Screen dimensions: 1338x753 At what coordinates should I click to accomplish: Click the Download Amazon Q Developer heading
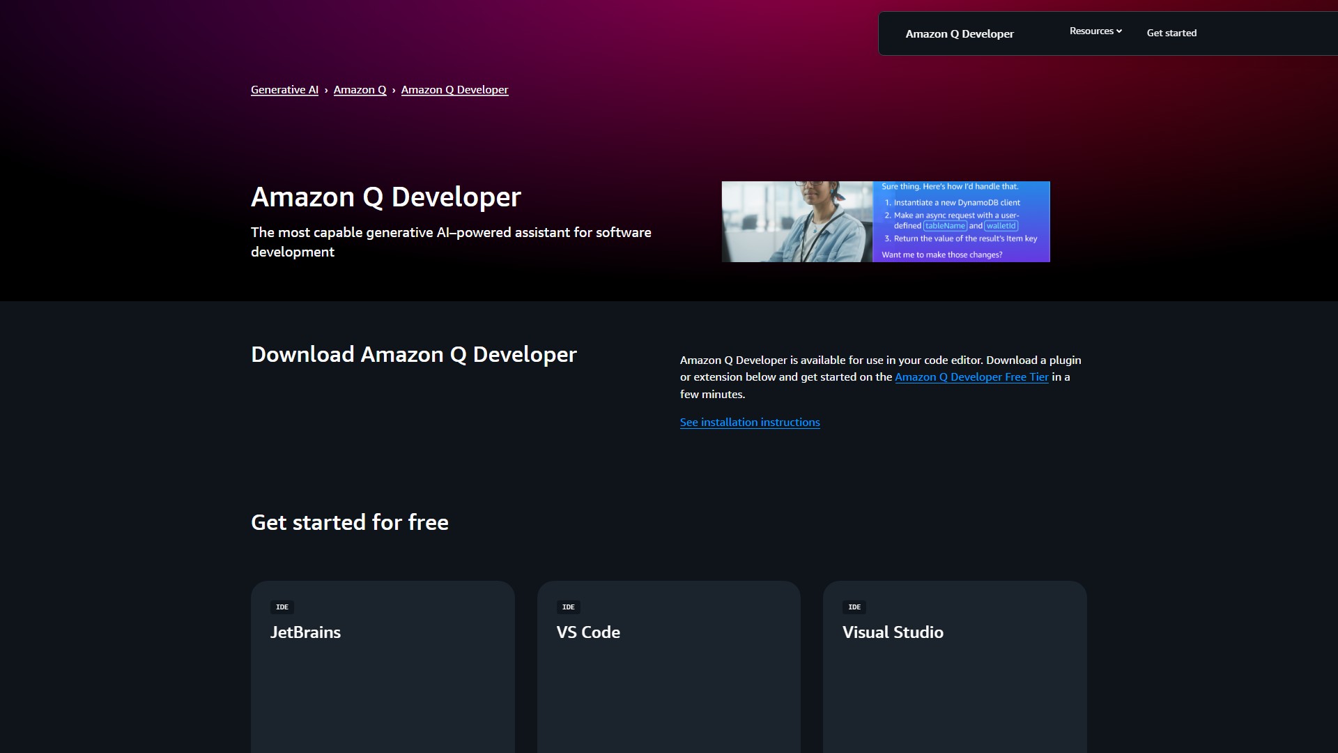tap(413, 354)
